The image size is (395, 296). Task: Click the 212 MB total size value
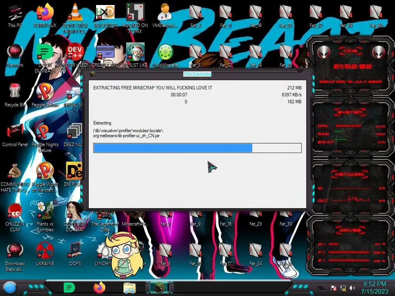294,88
